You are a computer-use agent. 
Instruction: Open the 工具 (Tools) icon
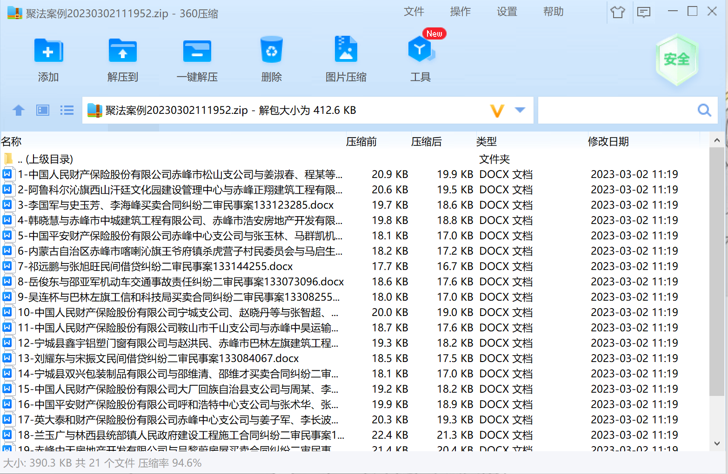point(420,50)
